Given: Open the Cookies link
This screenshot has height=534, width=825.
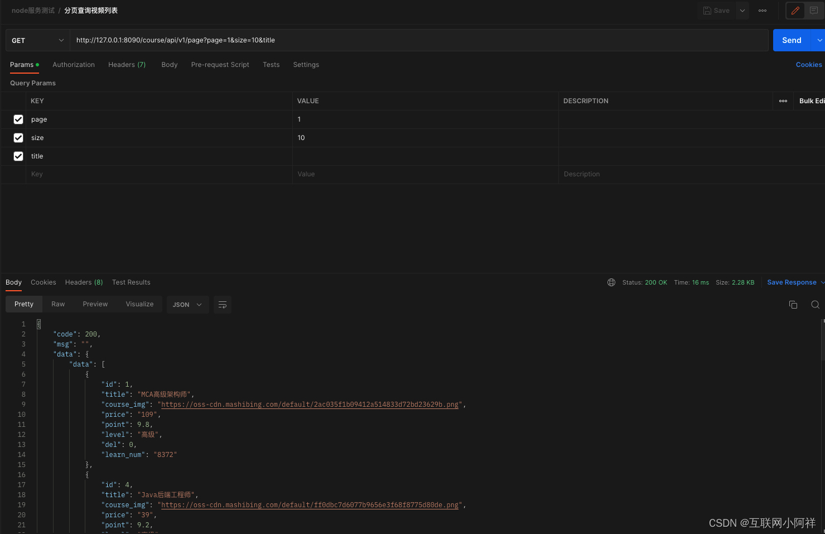Looking at the screenshot, I should pos(809,65).
